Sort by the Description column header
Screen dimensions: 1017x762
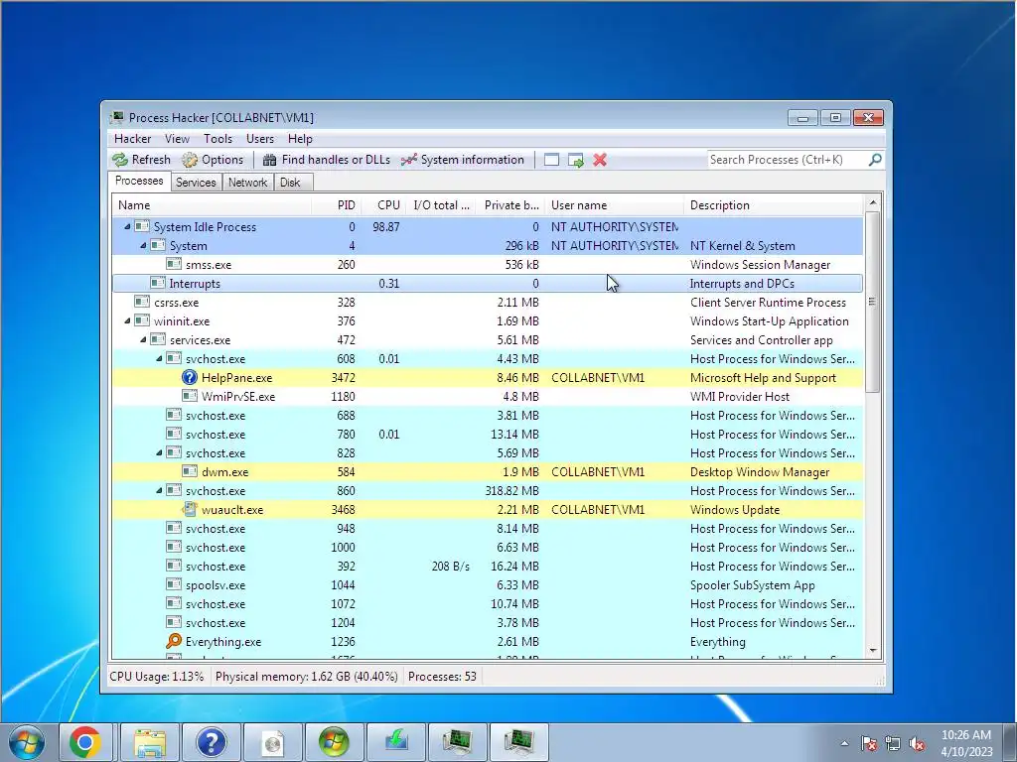(774, 205)
